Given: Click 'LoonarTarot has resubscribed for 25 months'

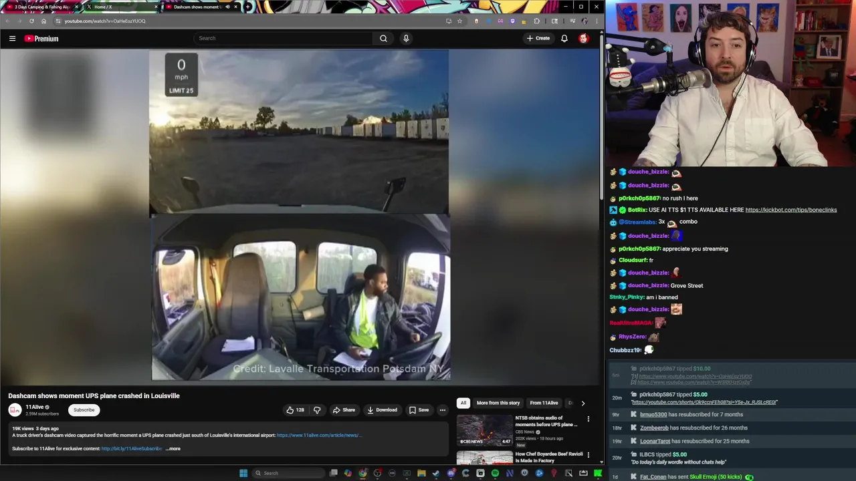Looking at the screenshot, I should [694, 442].
